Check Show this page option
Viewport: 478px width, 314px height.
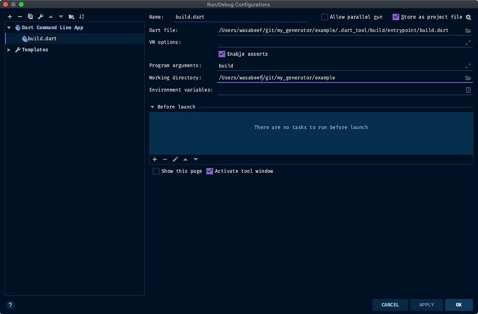[x=156, y=171]
